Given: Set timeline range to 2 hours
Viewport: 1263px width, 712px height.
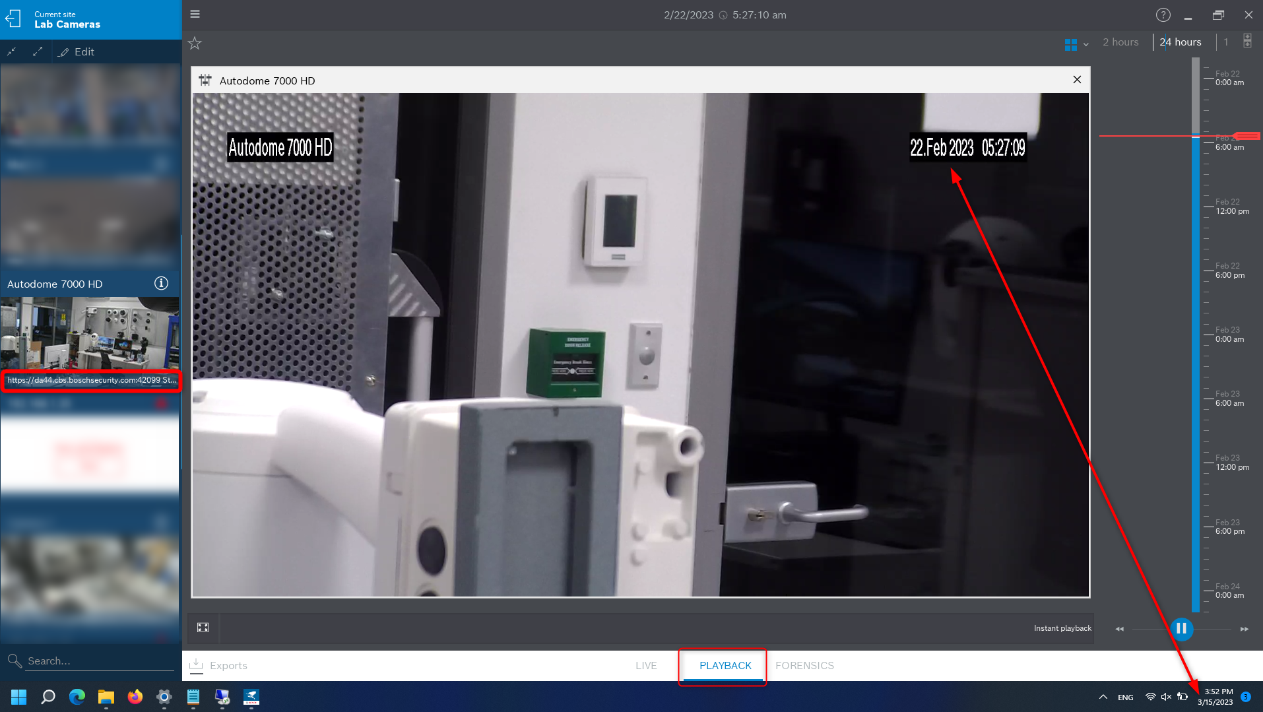Looking at the screenshot, I should click(1120, 42).
